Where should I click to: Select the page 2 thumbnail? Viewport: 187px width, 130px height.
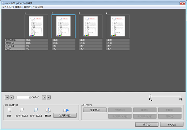coord(63,26)
